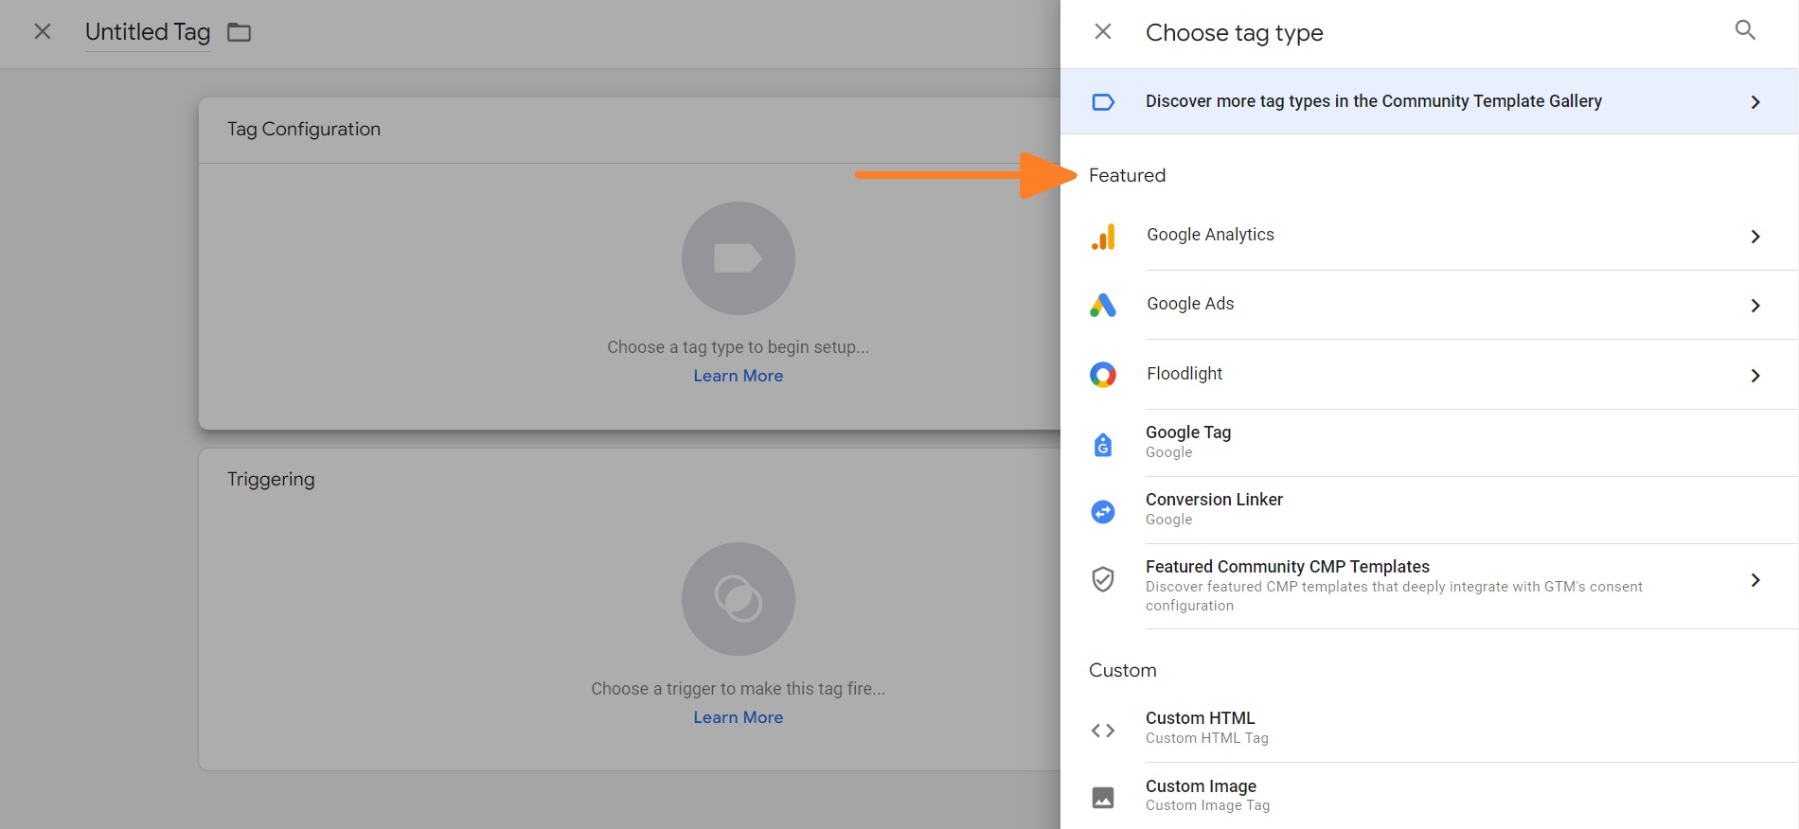The height and width of the screenshot is (829, 1799).
Task: Click the Floodlight ring icon
Action: (x=1103, y=375)
